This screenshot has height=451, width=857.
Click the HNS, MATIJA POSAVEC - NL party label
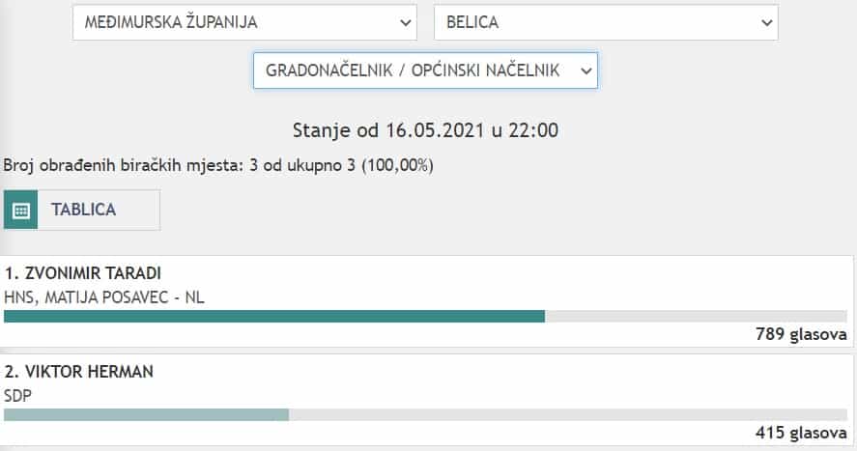click(104, 296)
